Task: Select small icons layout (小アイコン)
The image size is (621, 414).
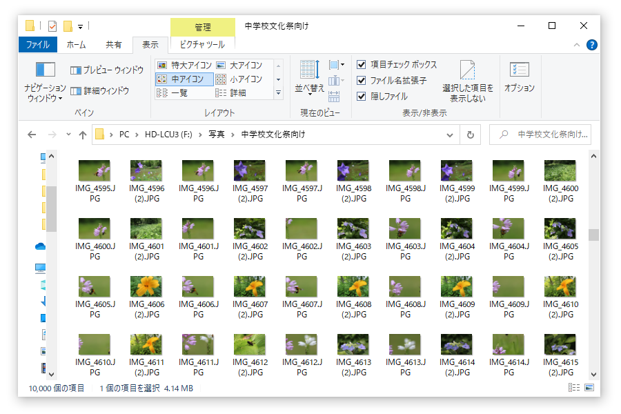Action: point(239,79)
